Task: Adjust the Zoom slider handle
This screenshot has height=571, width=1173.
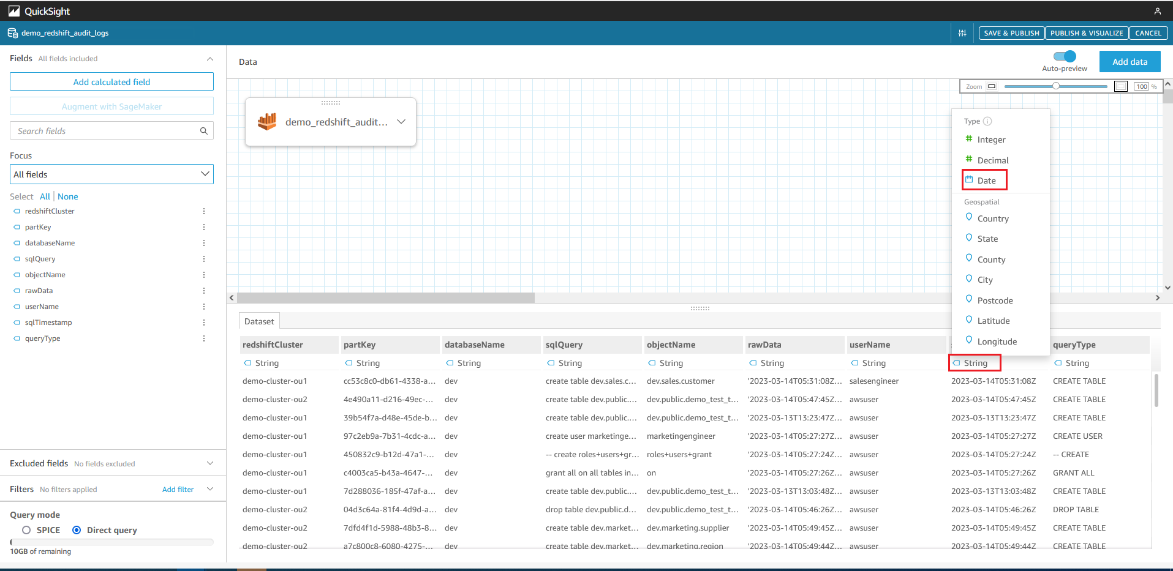Action: click(1056, 86)
